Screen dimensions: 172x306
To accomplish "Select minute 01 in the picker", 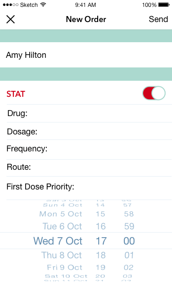I will pos(129,255).
